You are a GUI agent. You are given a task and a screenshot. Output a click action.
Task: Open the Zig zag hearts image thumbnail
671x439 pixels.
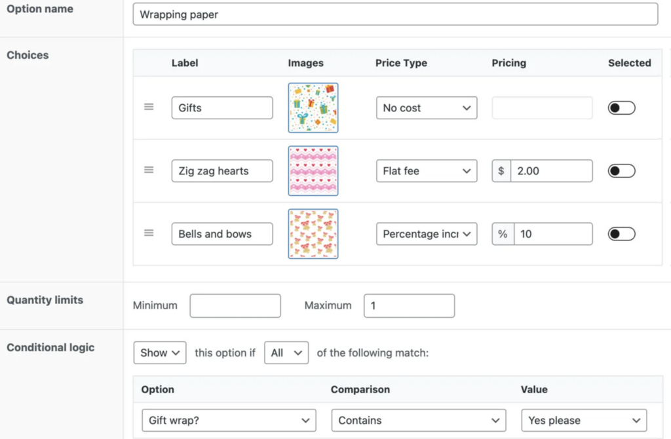313,170
